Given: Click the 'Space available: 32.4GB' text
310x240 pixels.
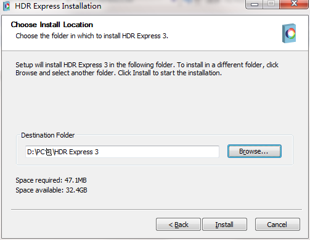Looking at the screenshot, I should pos(51,190).
